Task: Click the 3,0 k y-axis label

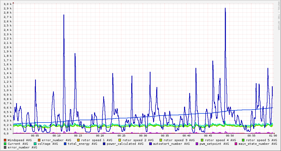Action: (8, 4)
